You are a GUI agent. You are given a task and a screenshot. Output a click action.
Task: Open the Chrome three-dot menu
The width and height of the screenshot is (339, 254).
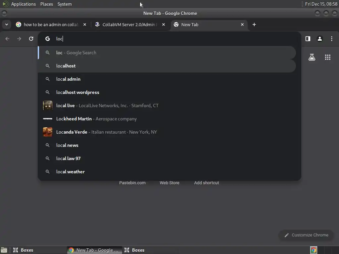point(332,39)
